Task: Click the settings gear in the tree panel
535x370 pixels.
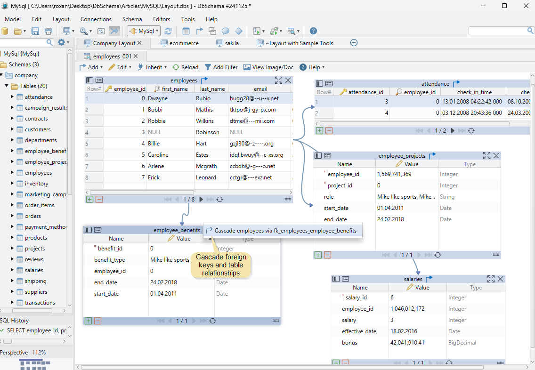Action: pyautogui.click(x=61, y=42)
